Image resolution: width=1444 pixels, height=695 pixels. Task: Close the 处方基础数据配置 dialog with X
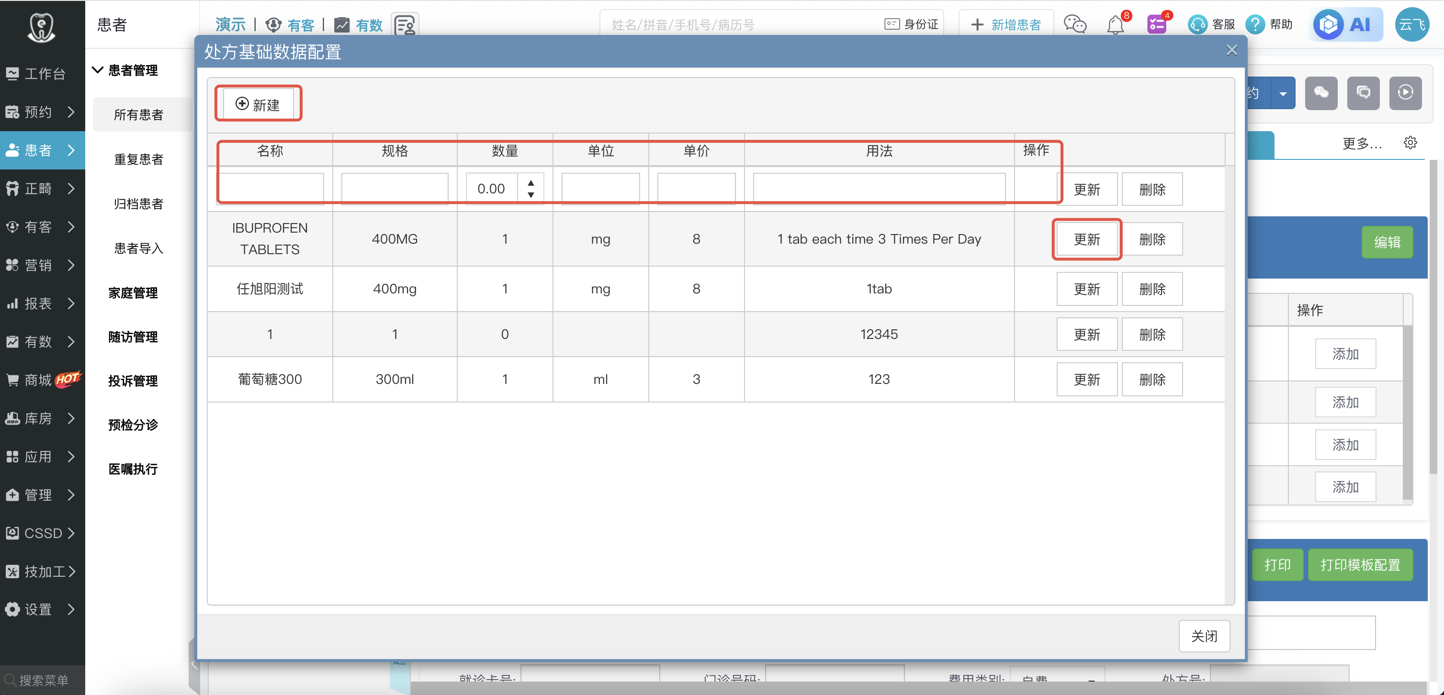[1231, 50]
